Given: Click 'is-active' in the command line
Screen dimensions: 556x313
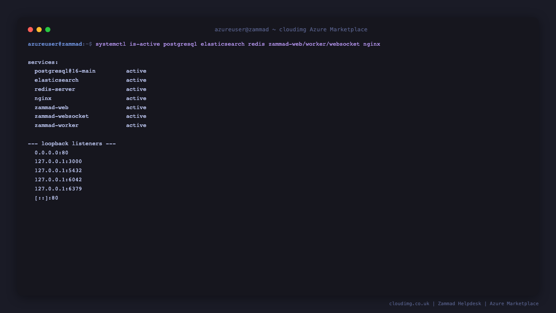Looking at the screenshot, I should (x=145, y=44).
